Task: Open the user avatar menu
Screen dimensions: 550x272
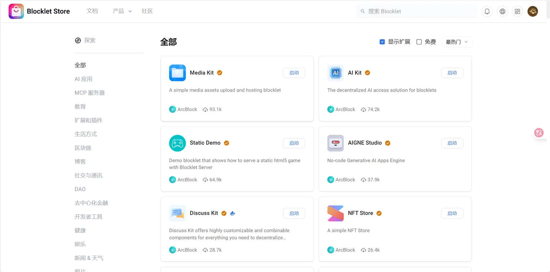Action: click(533, 11)
